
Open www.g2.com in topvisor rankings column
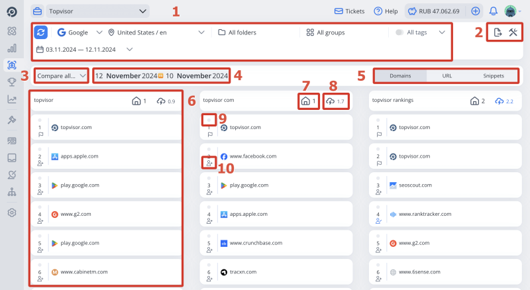click(x=414, y=243)
